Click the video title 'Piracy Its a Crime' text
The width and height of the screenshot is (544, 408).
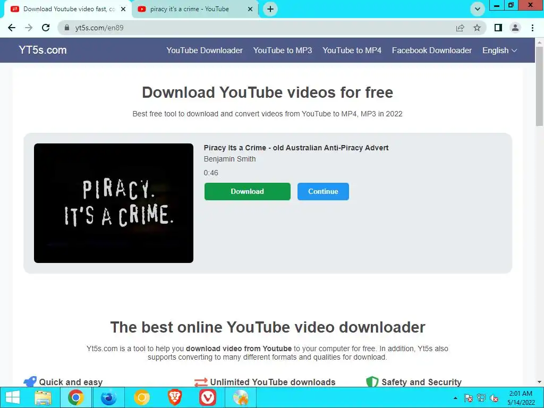[x=296, y=148]
